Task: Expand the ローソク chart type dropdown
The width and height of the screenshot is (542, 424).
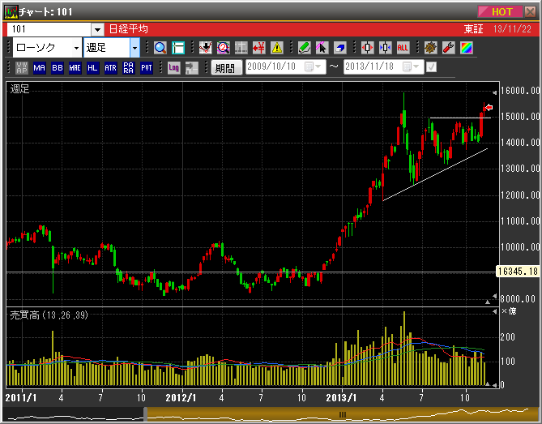Action: pos(75,48)
